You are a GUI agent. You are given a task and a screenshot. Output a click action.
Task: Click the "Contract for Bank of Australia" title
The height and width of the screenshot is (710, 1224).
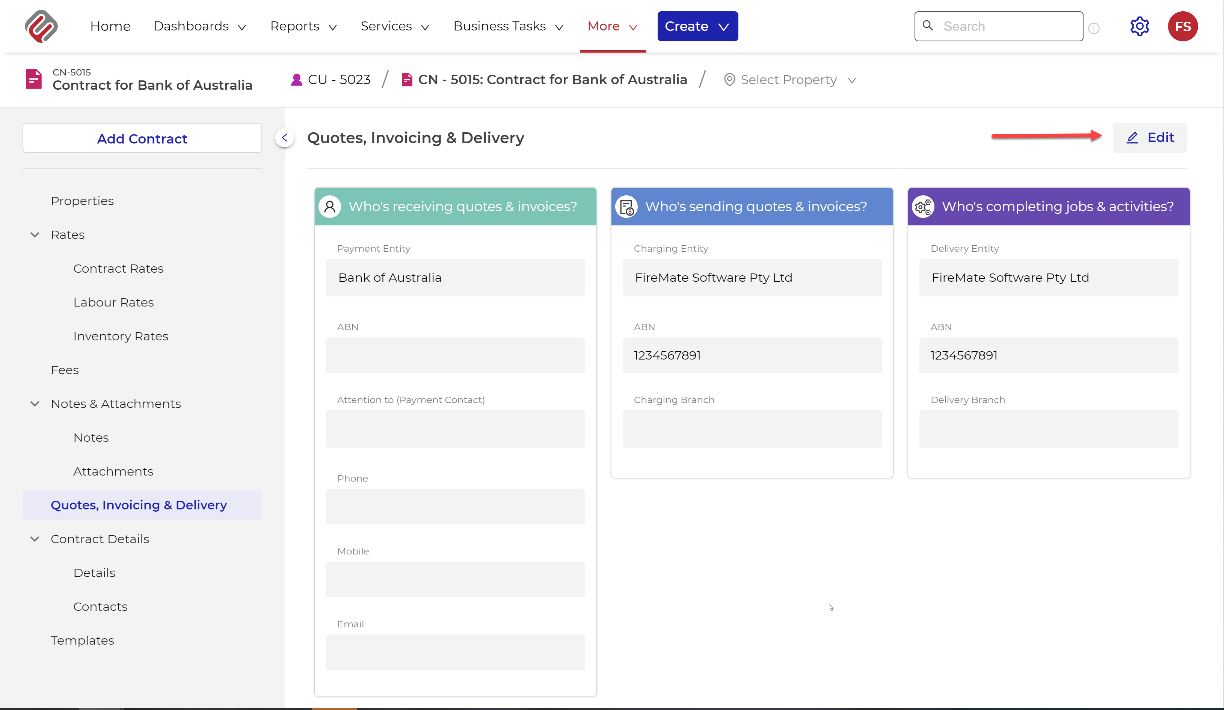152,85
